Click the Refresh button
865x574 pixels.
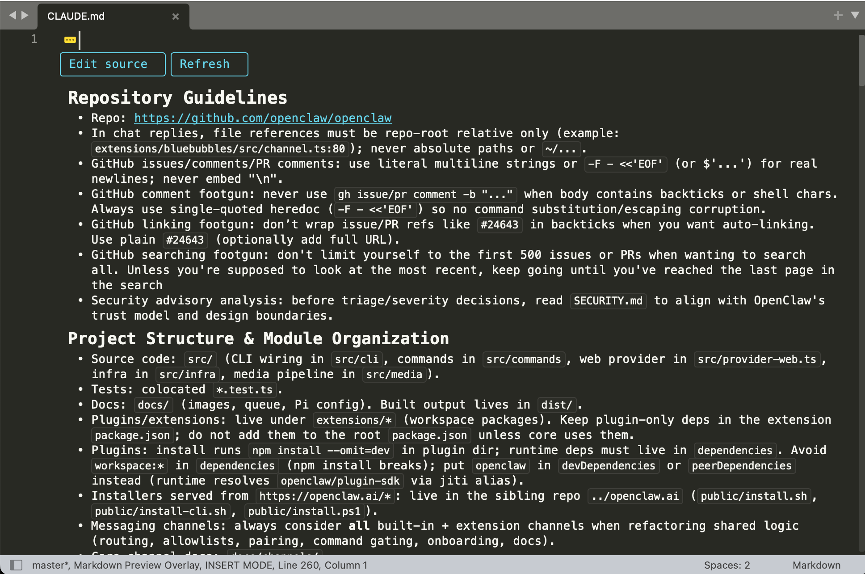(x=209, y=64)
